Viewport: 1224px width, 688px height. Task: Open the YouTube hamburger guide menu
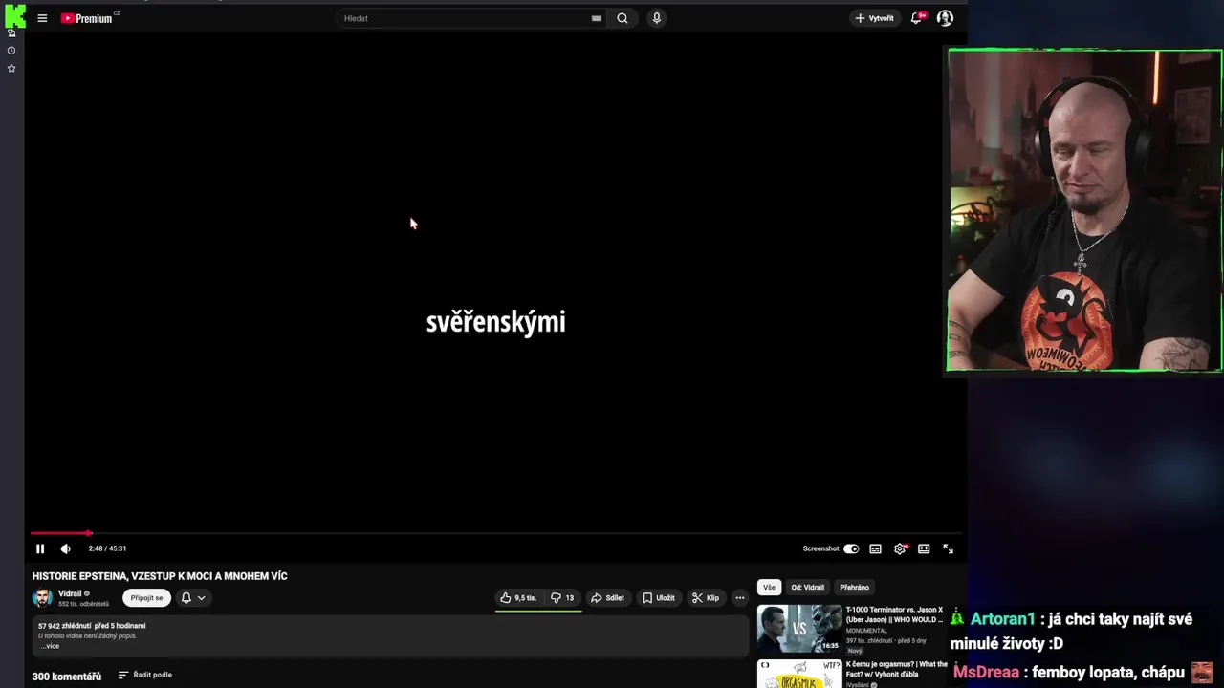(x=42, y=18)
